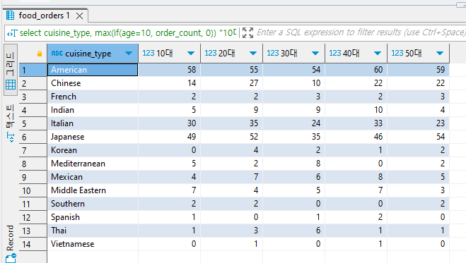The width and height of the screenshot is (466, 263).
Task: Select the Italian cell
Action: (93, 123)
